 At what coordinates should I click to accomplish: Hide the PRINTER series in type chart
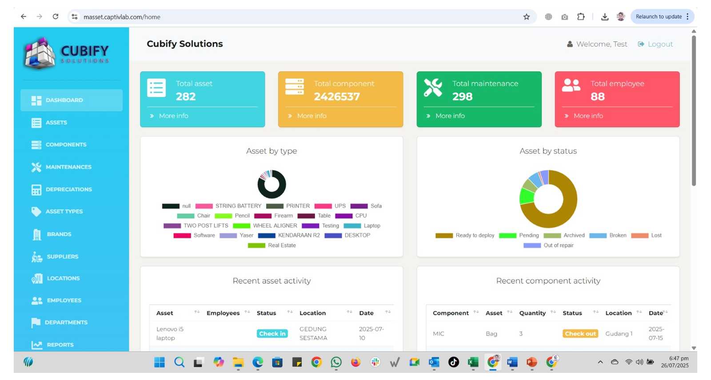288,206
